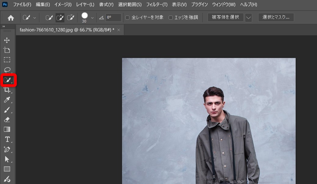The height and width of the screenshot is (184, 317).
Task: Open the 選択範囲(S) menu
Action: 130,5
